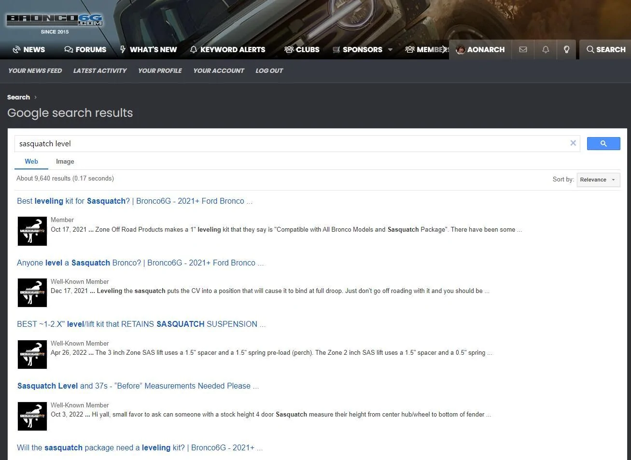This screenshot has height=460, width=631.
Task: Click Log Out
Action: pos(269,70)
